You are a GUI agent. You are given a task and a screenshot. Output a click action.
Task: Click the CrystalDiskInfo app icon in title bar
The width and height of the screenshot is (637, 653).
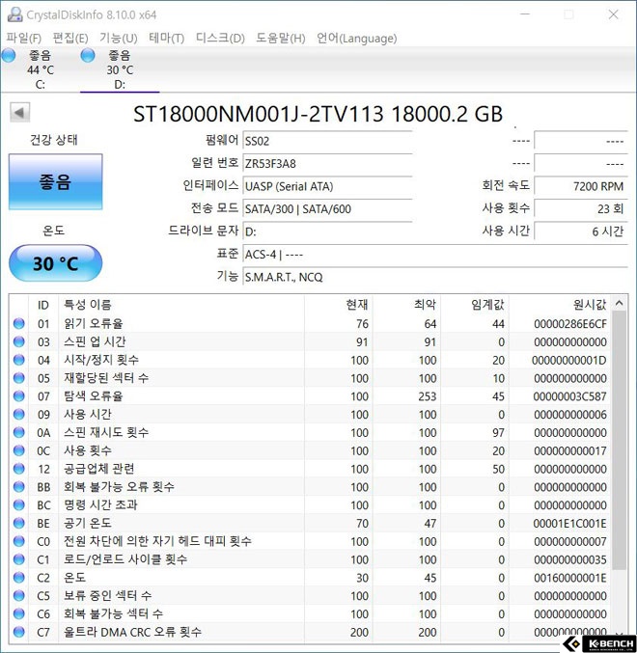coord(15,14)
